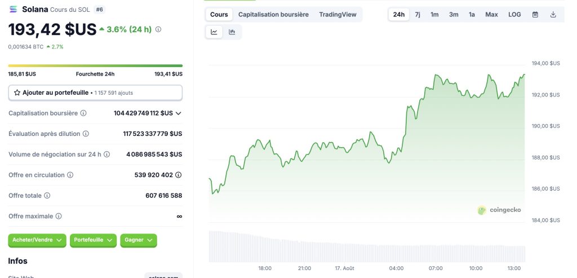
Task: Click info icon next to Offre maximale
Action: (59, 216)
